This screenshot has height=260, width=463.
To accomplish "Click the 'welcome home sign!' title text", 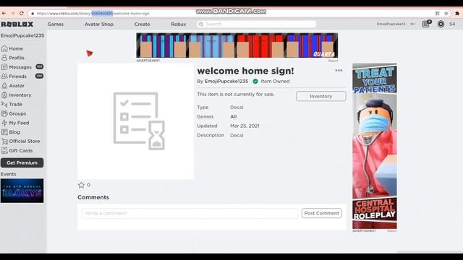I will (x=245, y=71).
